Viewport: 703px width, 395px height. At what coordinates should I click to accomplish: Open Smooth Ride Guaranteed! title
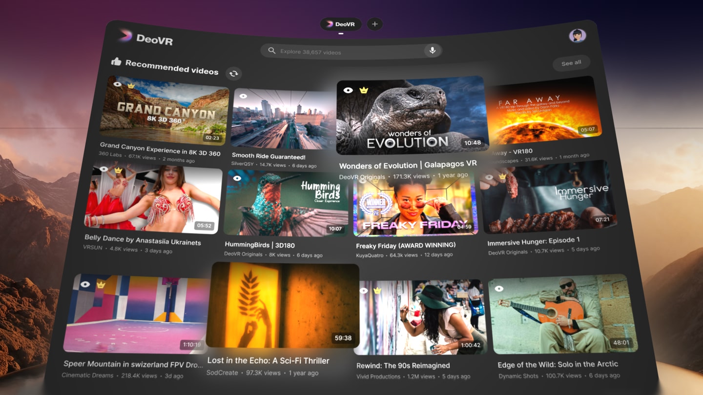[269, 157]
